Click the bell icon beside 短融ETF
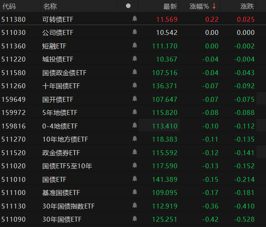Image resolution: width=266 pixels, height=227 pixels. [x=135, y=46]
